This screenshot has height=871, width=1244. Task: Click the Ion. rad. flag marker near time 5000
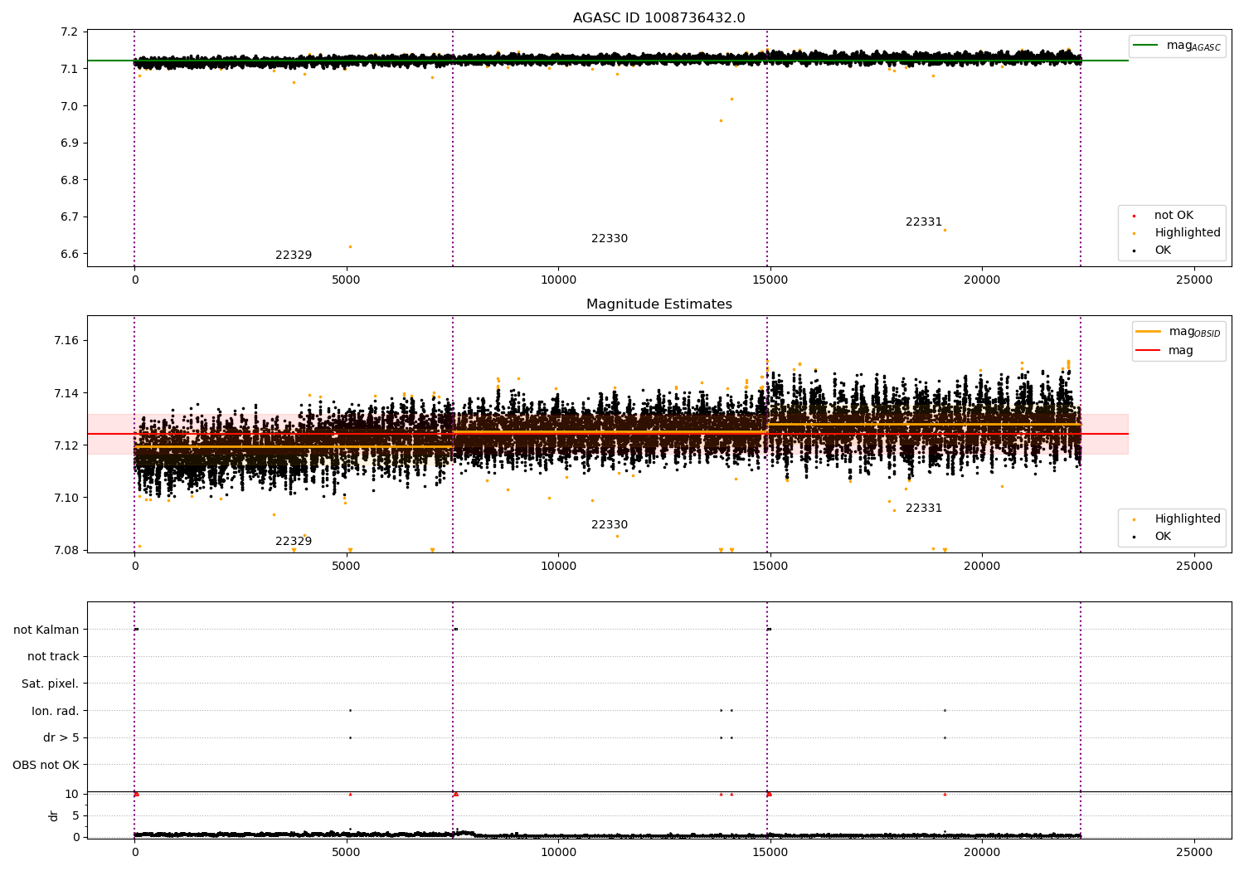350,710
